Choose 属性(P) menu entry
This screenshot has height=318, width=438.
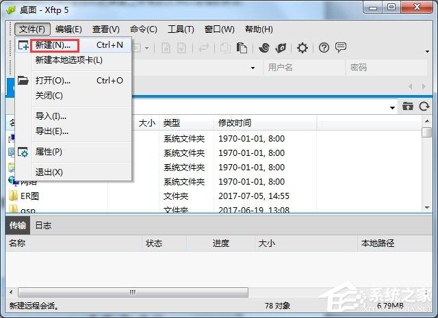click(74, 152)
